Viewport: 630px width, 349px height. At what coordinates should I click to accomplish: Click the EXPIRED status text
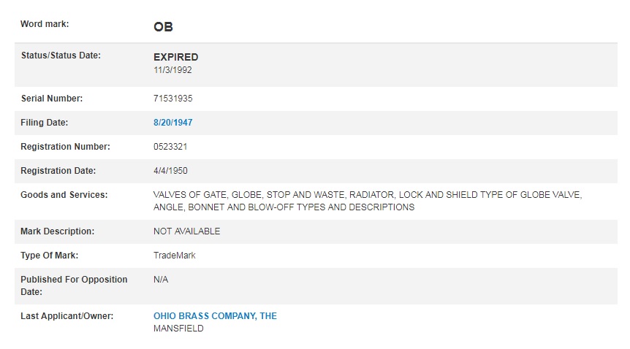coord(175,57)
